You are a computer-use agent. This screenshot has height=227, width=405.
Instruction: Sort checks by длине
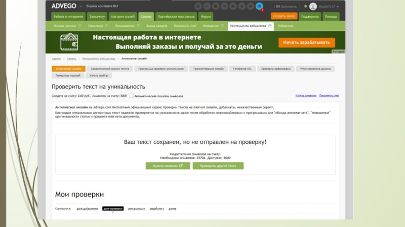pos(172,209)
